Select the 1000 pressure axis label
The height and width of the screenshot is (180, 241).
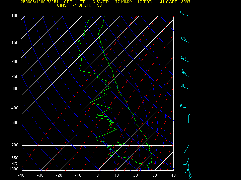click(x=14, y=169)
